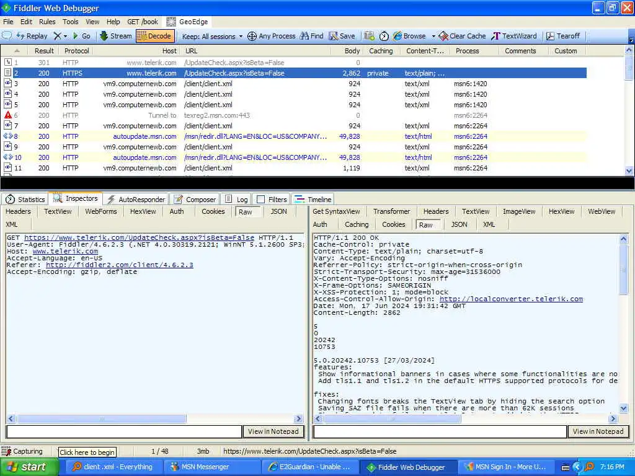Image resolution: width=635 pixels, height=476 pixels.
Task: Toggle the Capturing status indicator
Action: pyautogui.click(x=22, y=451)
